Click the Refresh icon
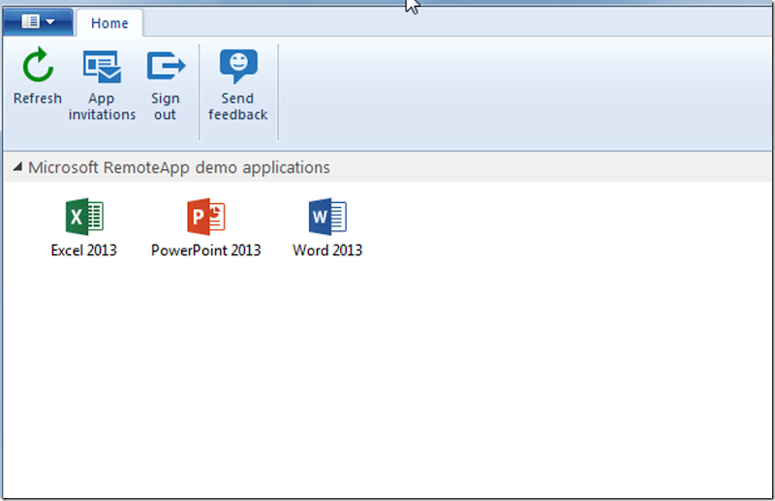Viewport: 775px width, 501px height. click(38, 65)
